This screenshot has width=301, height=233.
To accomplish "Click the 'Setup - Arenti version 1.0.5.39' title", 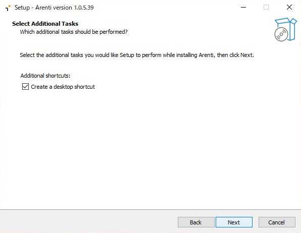I will click(54, 8).
